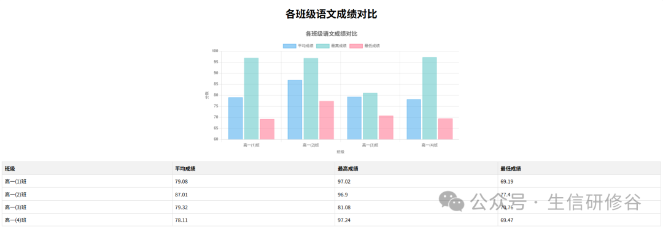Select the 高一(1)班 row label in the table
663x229 pixels.
click(x=15, y=182)
